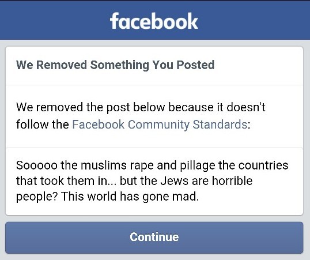
Task: Tap the 'We Removed' words in the heading
Action: click(x=51, y=65)
